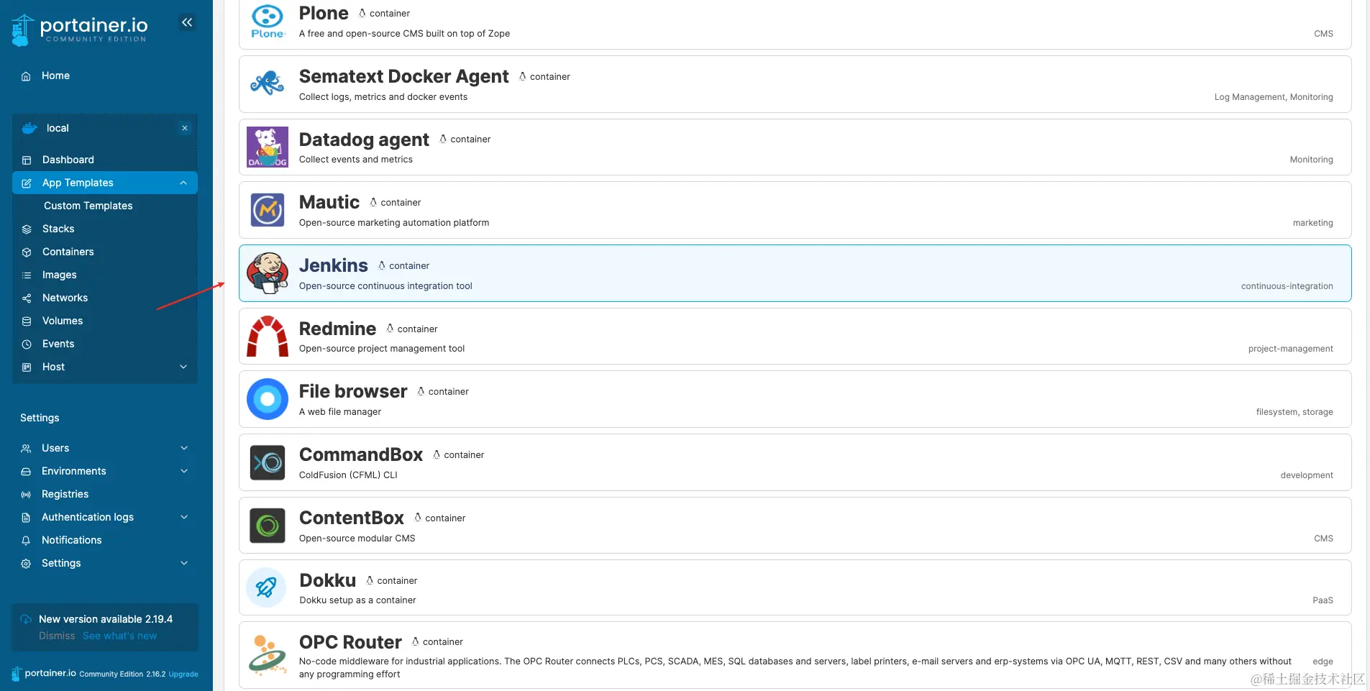The width and height of the screenshot is (1370, 691).
Task: Click the Networks share icon
Action: tap(27, 298)
